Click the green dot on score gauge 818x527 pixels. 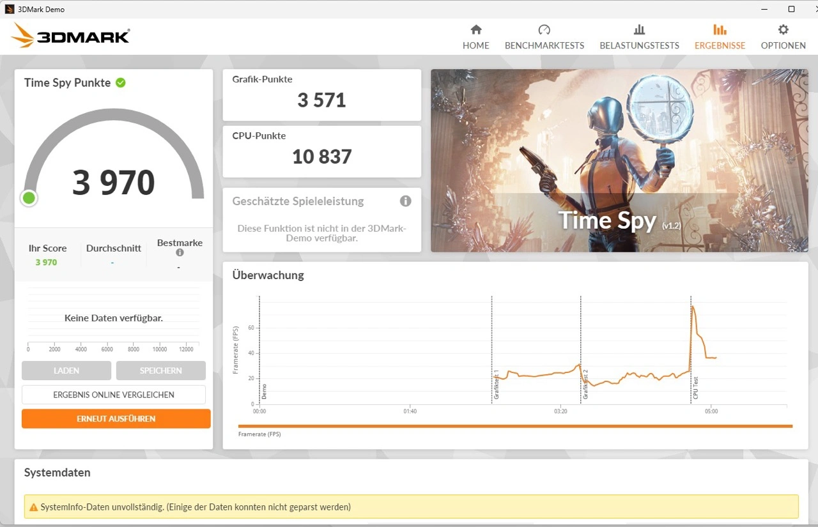pos(29,198)
